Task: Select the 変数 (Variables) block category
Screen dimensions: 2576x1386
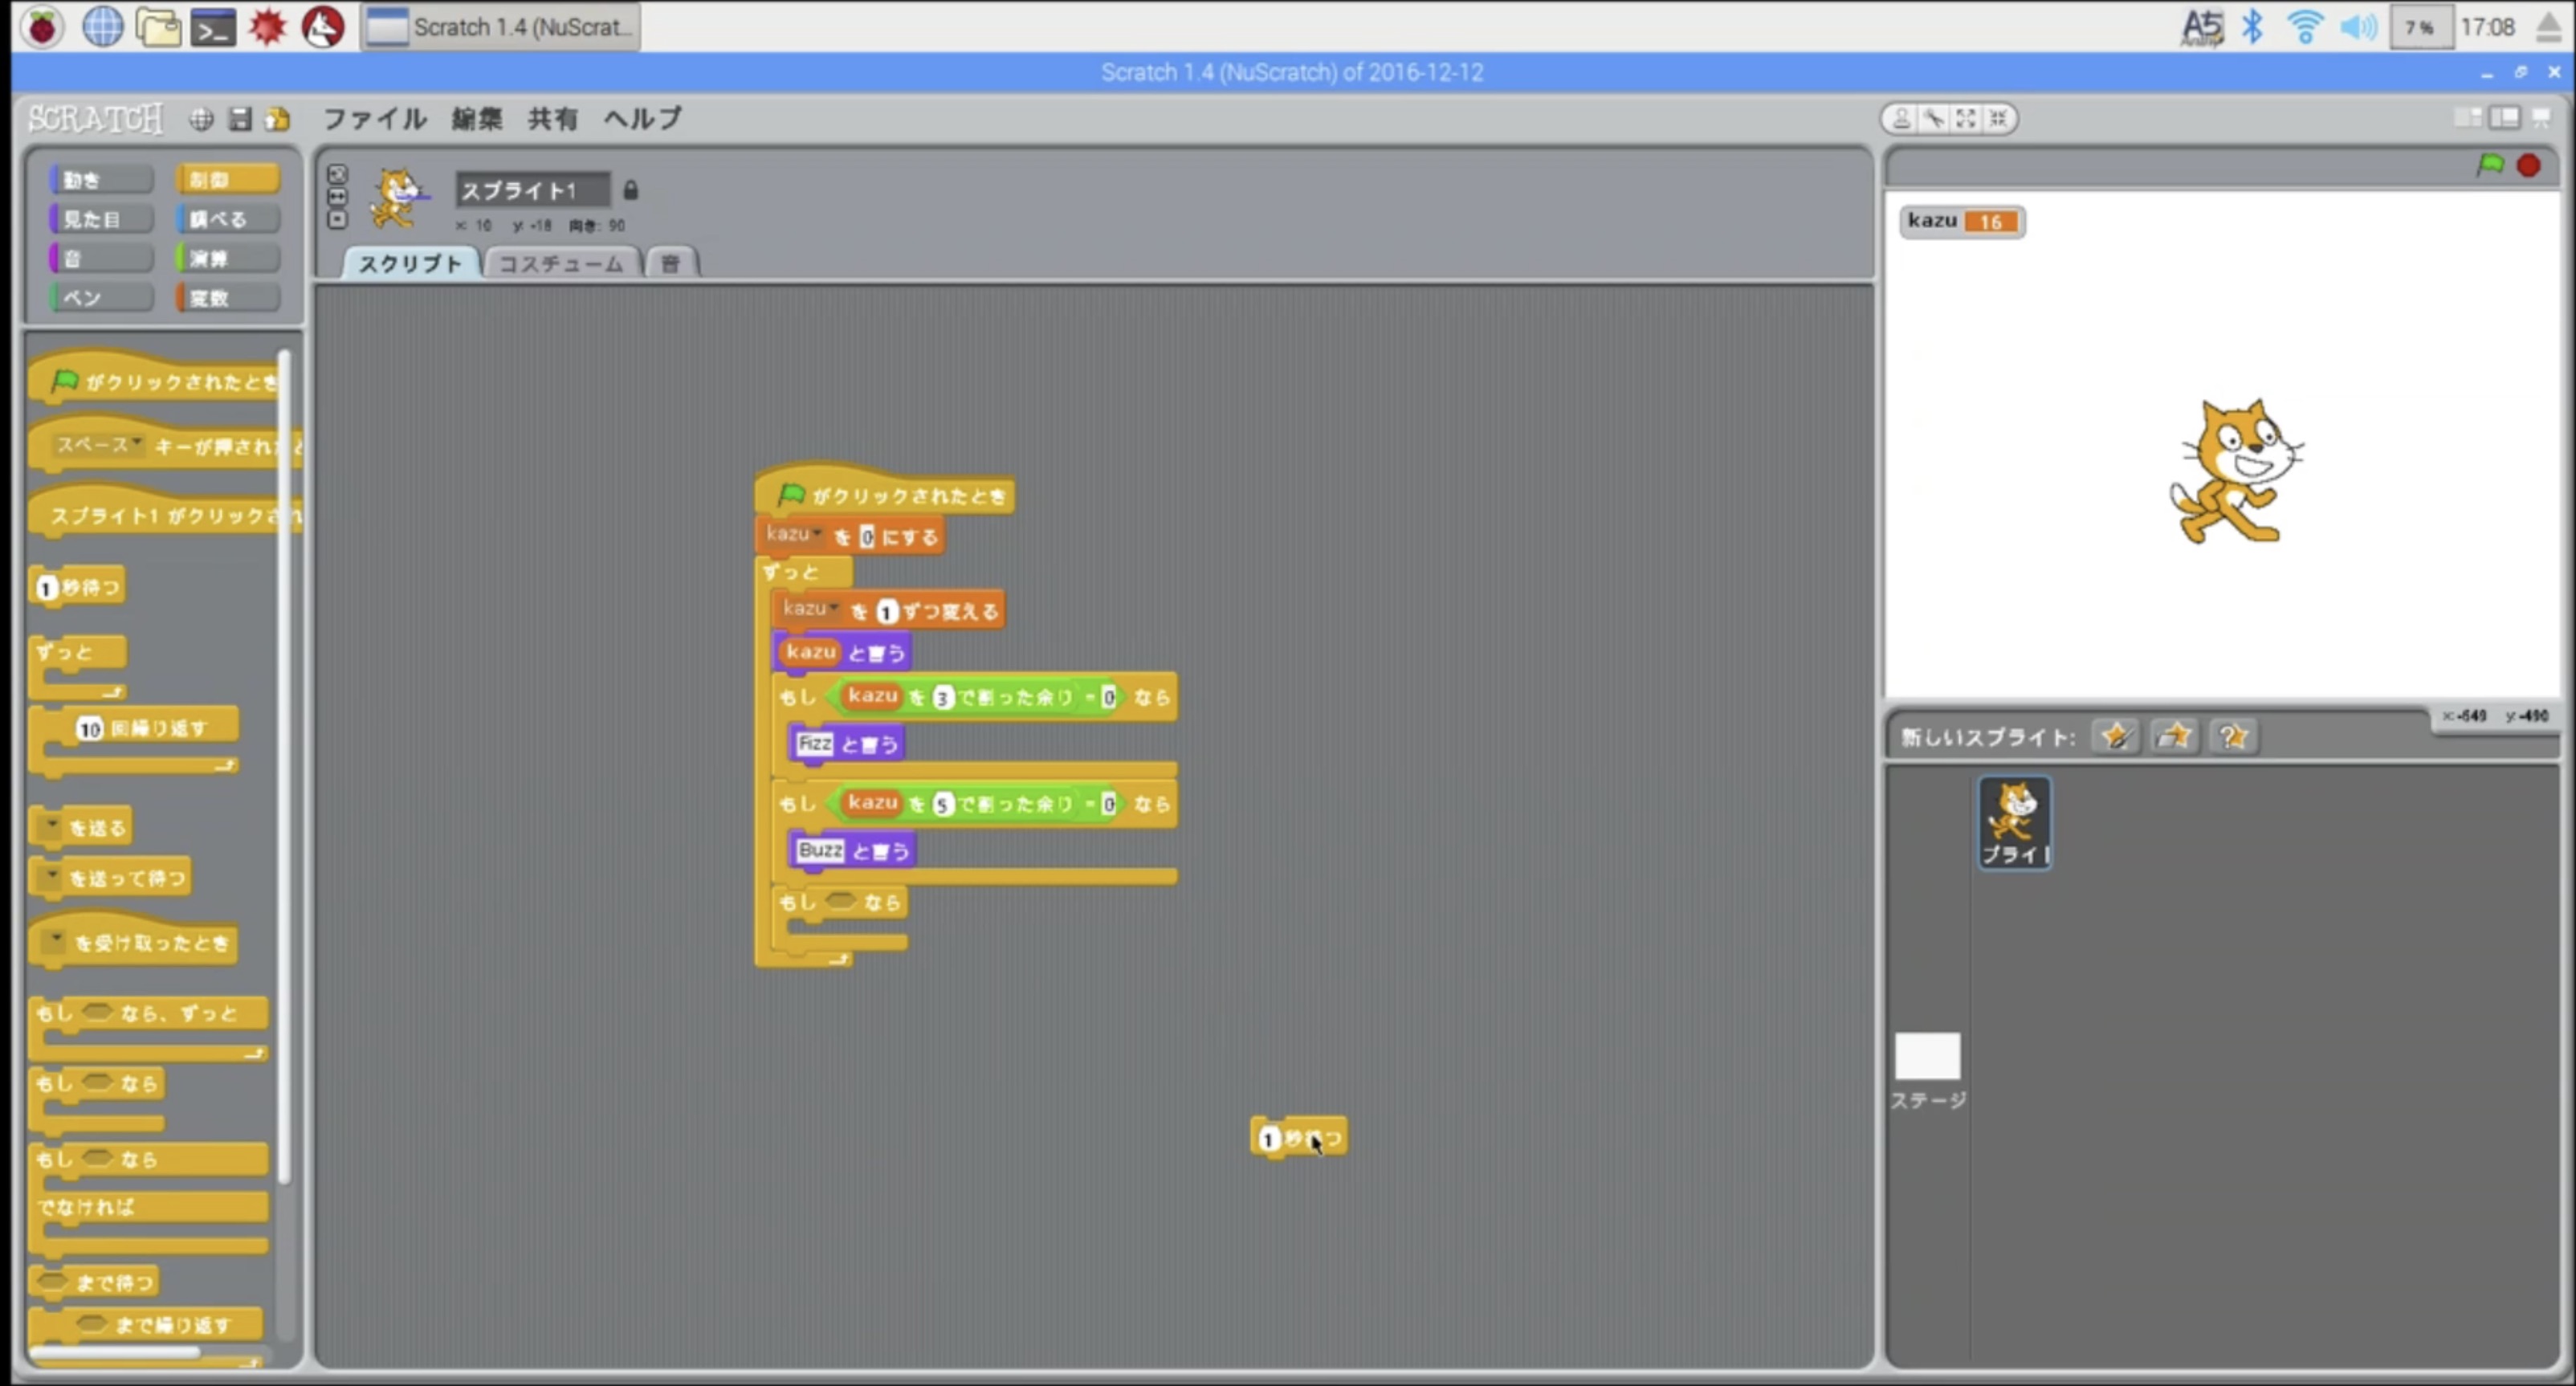Action: pyautogui.click(x=228, y=298)
